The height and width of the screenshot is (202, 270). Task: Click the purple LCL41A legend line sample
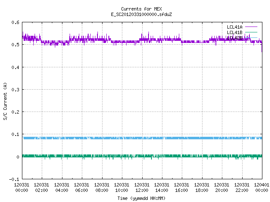pyautogui.click(x=251, y=27)
